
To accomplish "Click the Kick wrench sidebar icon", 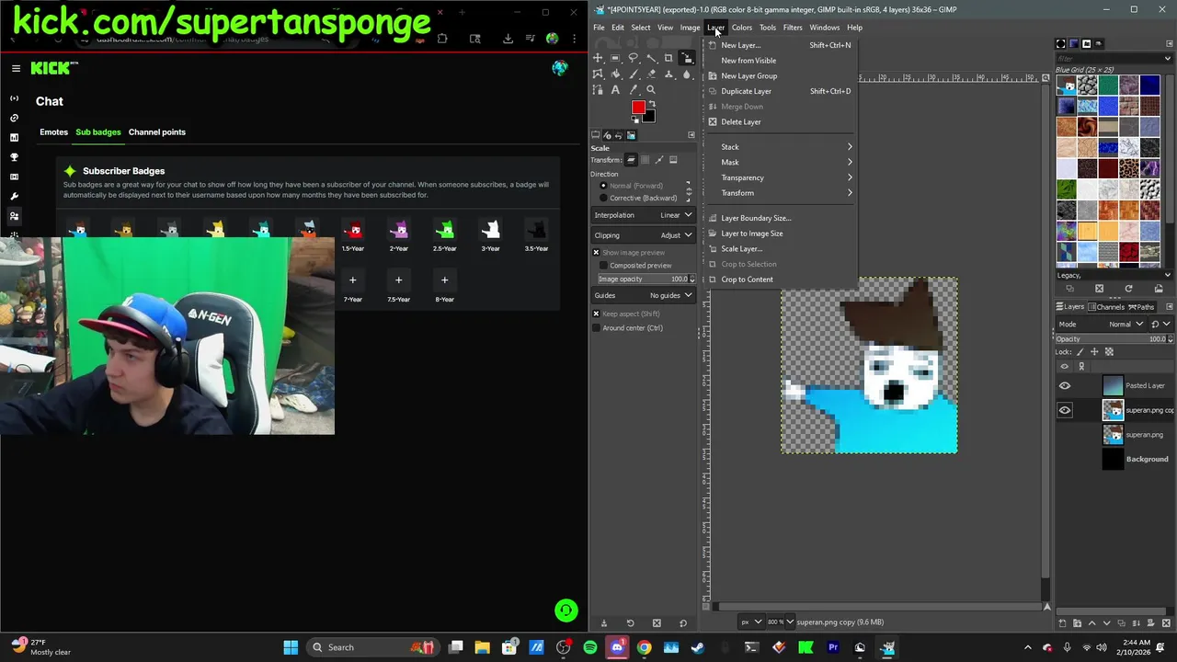I will pyautogui.click(x=14, y=196).
